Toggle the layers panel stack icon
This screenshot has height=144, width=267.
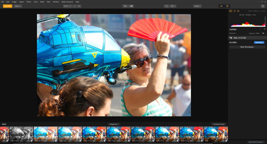[235, 11]
